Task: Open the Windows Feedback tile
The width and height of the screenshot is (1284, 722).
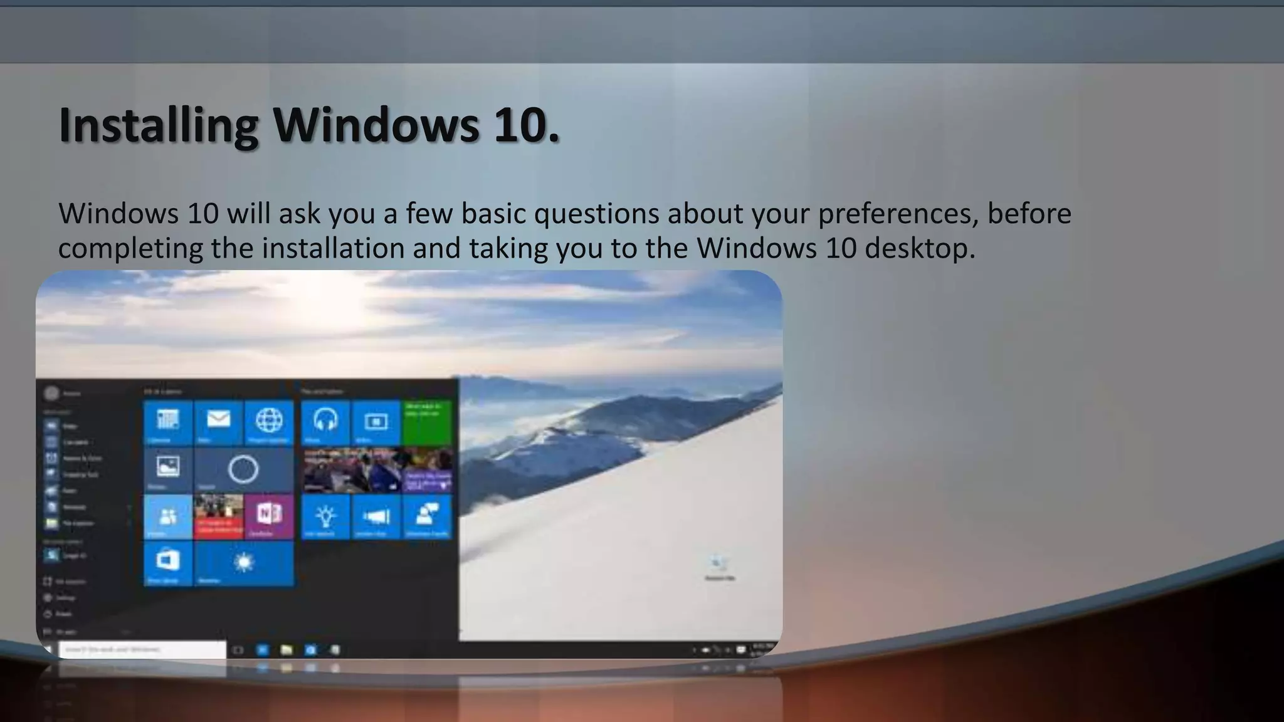Action: tap(427, 516)
